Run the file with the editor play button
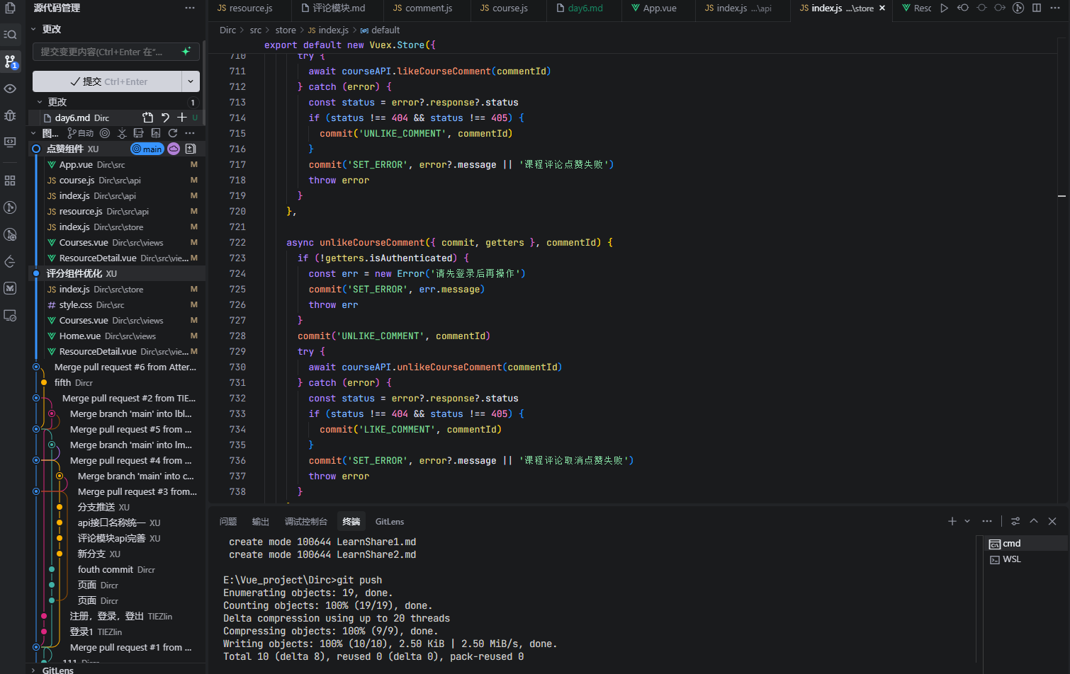1070x674 pixels. click(944, 8)
